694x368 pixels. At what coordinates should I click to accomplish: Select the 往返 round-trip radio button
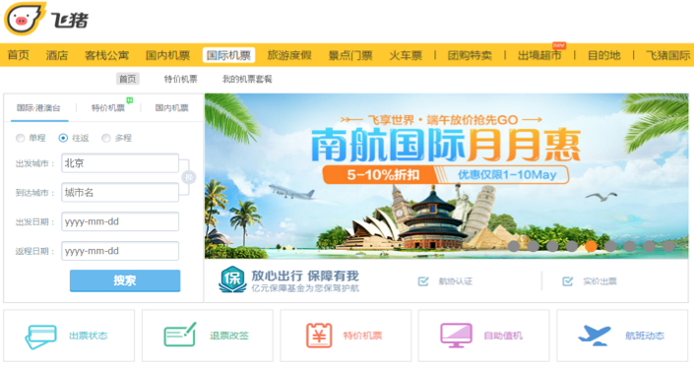click(63, 138)
